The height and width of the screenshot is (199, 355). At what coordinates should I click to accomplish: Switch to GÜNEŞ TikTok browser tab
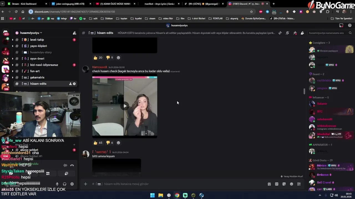[204, 4]
